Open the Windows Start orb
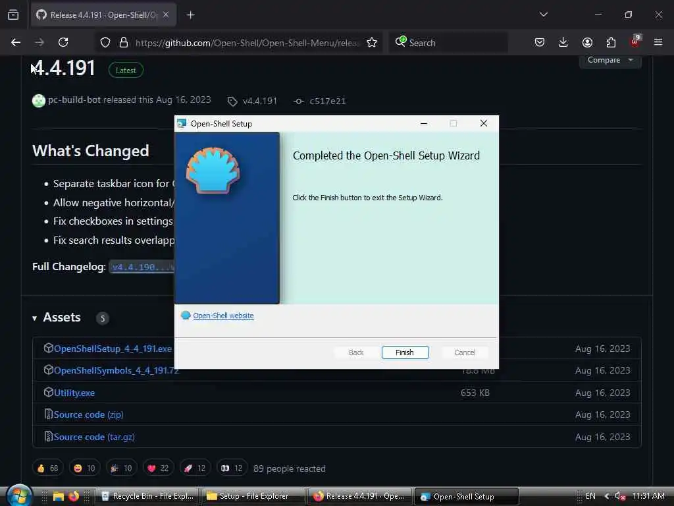The height and width of the screenshot is (506, 674). click(19, 495)
